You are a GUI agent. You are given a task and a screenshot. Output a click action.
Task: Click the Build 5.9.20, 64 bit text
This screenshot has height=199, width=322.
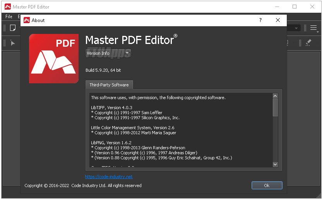(103, 70)
